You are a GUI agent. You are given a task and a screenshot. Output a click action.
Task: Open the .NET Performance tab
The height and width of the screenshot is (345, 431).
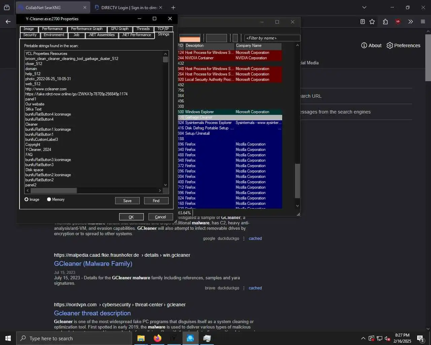pyautogui.click(x=136, y=35)
